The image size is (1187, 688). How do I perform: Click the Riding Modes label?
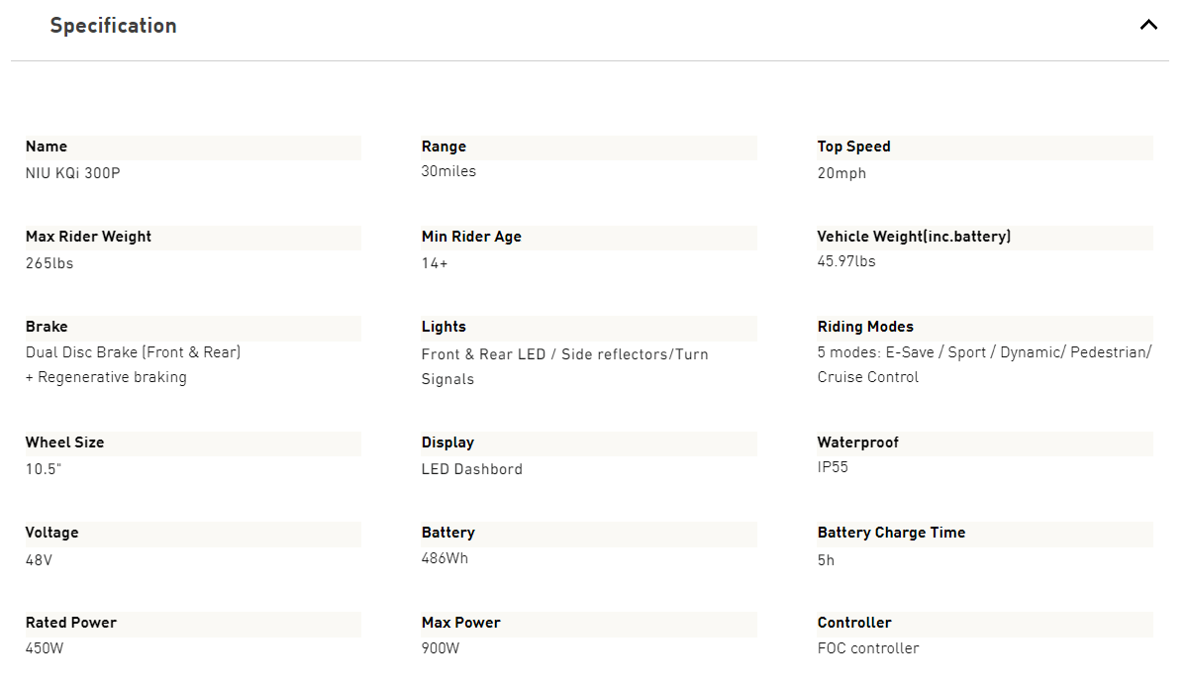[x=865, y=327]
